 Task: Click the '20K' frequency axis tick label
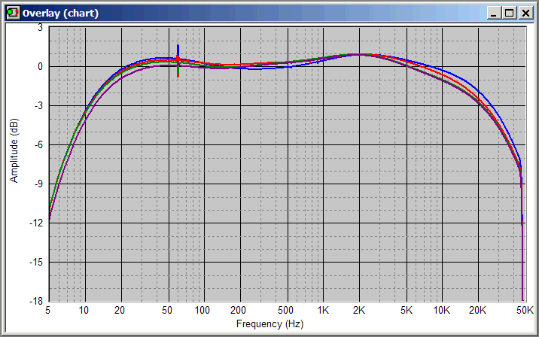coord(477,310)
